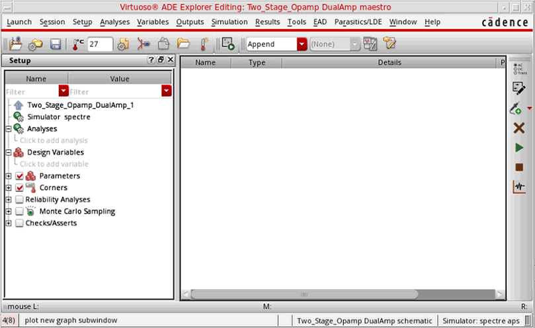Click the brown X delete icon
535x328 pixels.
tap(519, 128)
